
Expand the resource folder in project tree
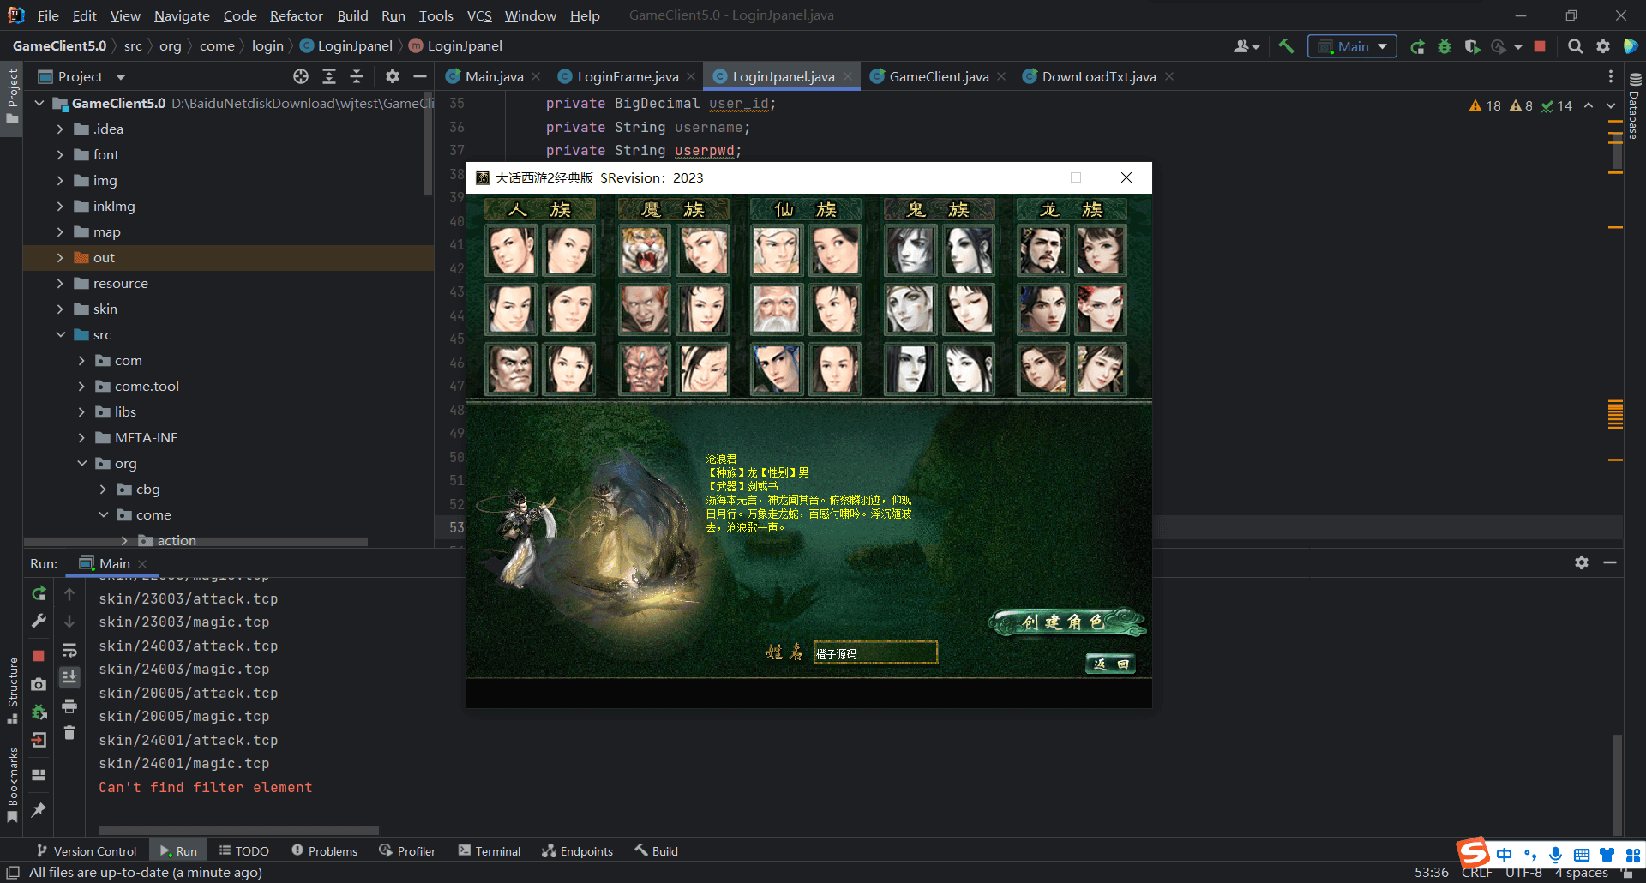[60, 283]
